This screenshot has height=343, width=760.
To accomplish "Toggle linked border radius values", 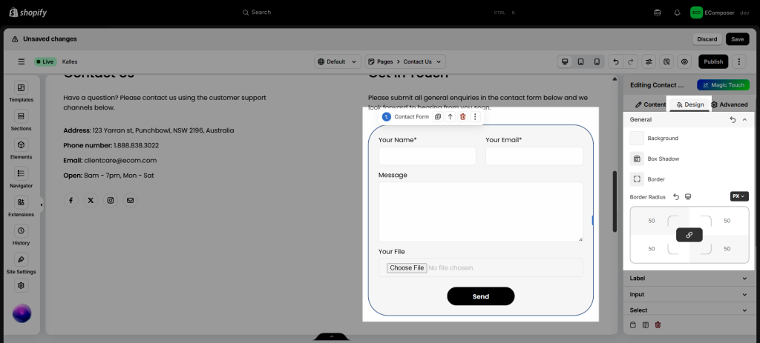I will [689, 235].
